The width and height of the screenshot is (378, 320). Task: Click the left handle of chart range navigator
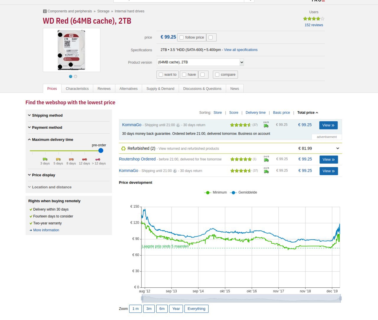coord(142,298)
